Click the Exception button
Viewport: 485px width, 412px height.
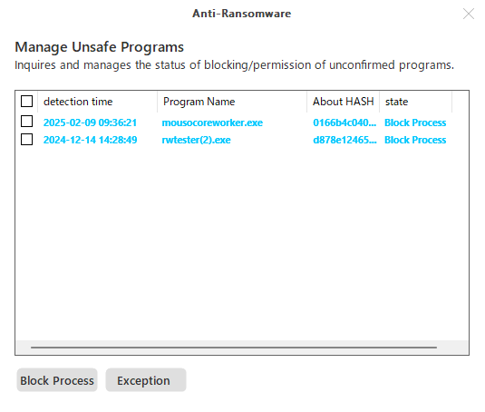(146, 380)
